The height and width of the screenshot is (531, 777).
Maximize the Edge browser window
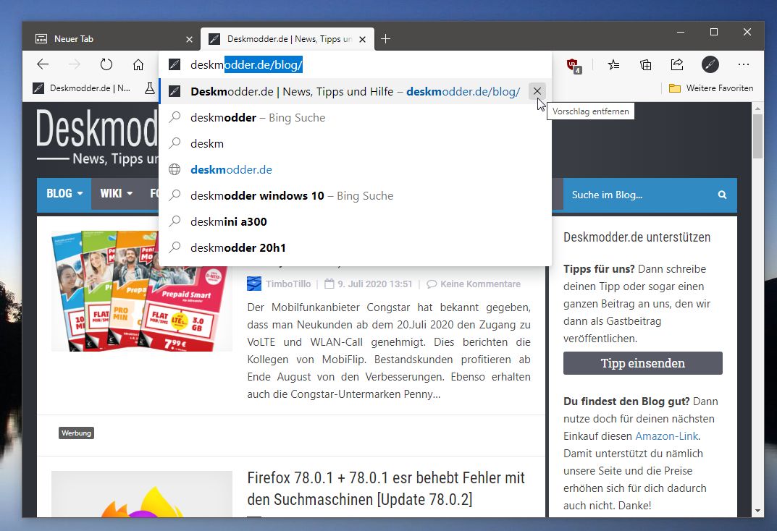coord(714,32)
